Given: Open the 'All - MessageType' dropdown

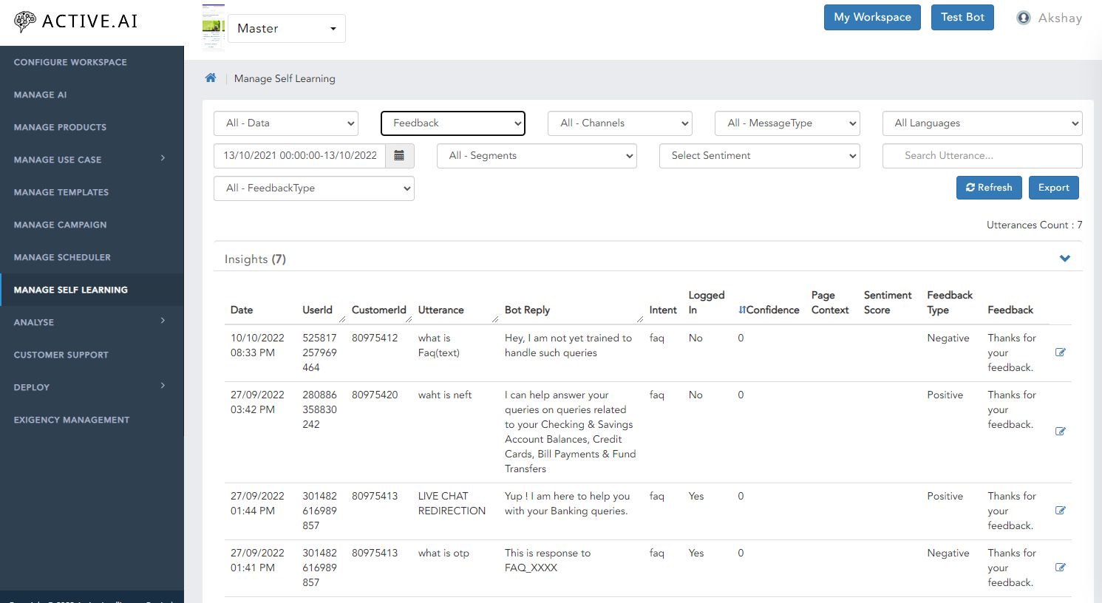Looking at the screenshot, I should pyautogui.click(x=787, y=123).
